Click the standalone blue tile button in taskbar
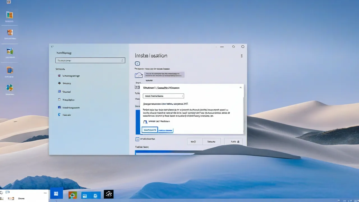The height and width of the screenshot is (202, 359). pyautogui.click(x=56, y=193)
